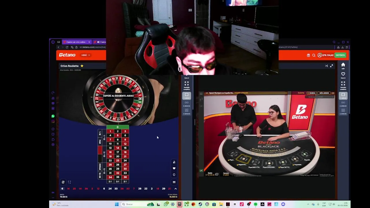The image size is (370, 208).
Task: Open blackjack hamburger menu icon
Action: (201, 94)
